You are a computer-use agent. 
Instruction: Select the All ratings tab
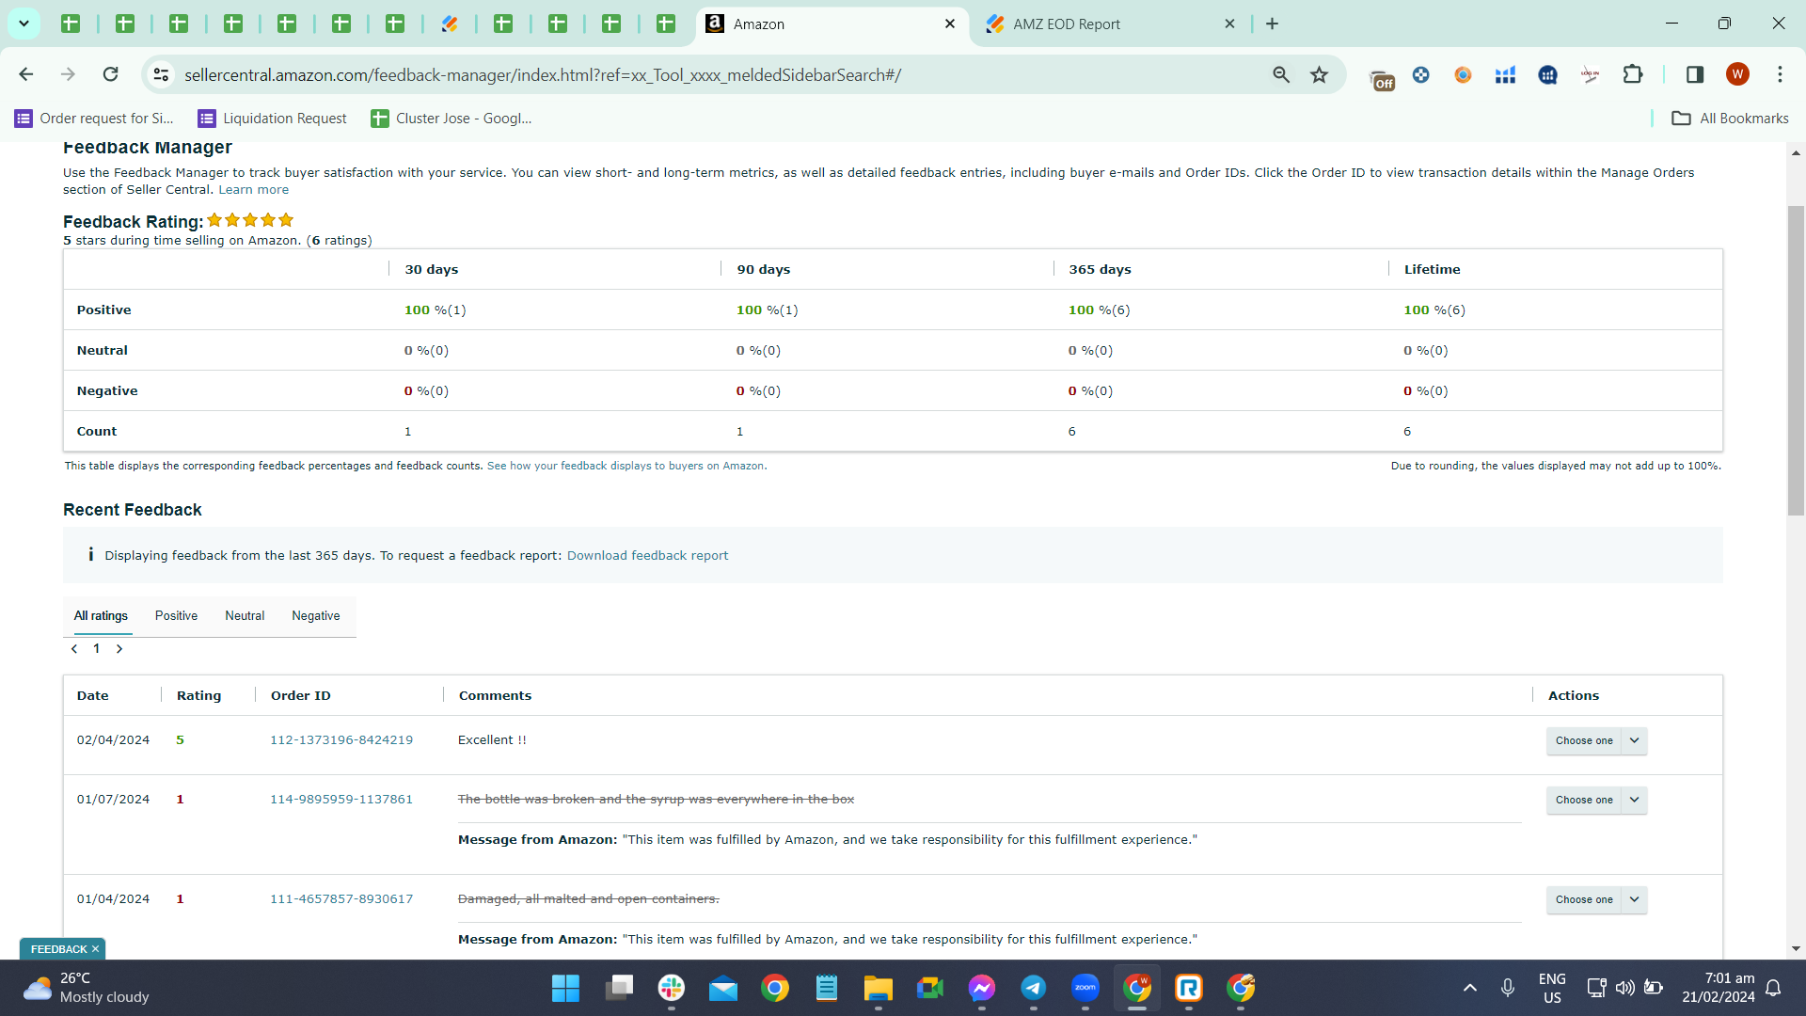[101, 615]
